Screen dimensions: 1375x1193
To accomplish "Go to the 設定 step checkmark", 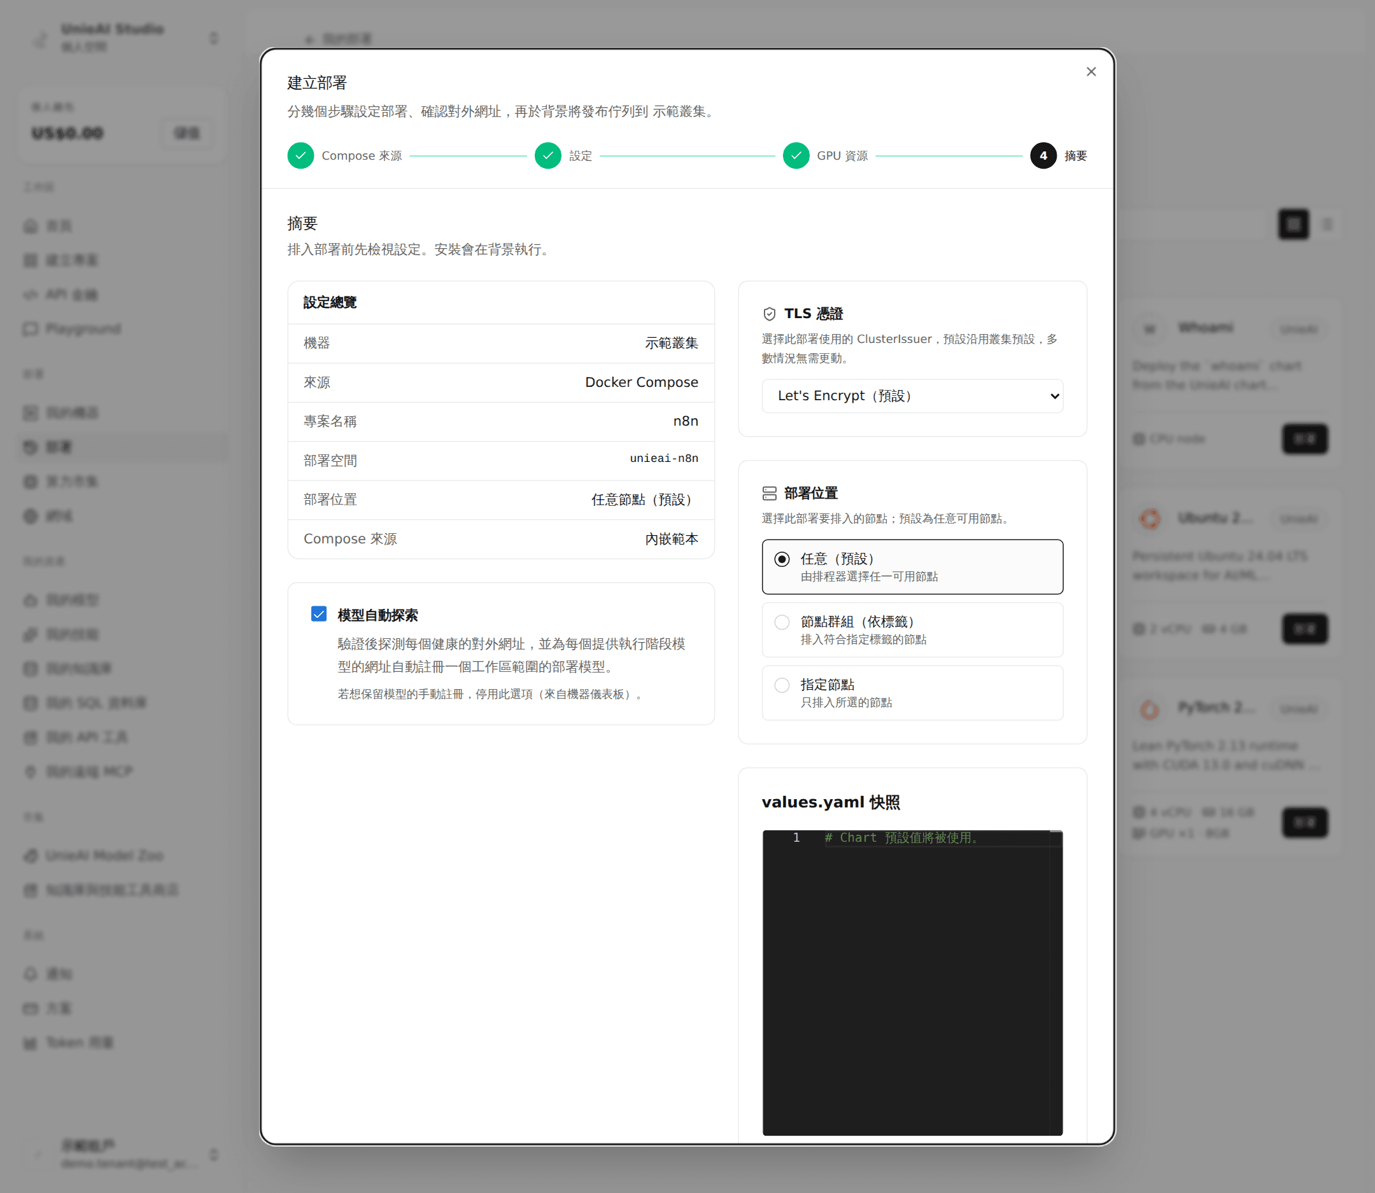I will click(x=547, y=156).
